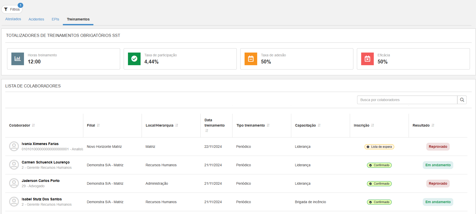476x214 pixels.
Task: Click the red Eficácia calendar icon
Action: click(367, 59)
